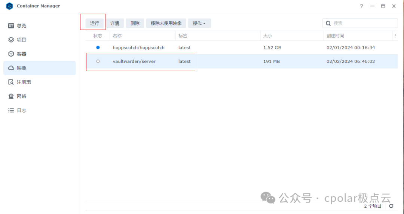Click latest tag in hoppscotch row

(184, 48)
